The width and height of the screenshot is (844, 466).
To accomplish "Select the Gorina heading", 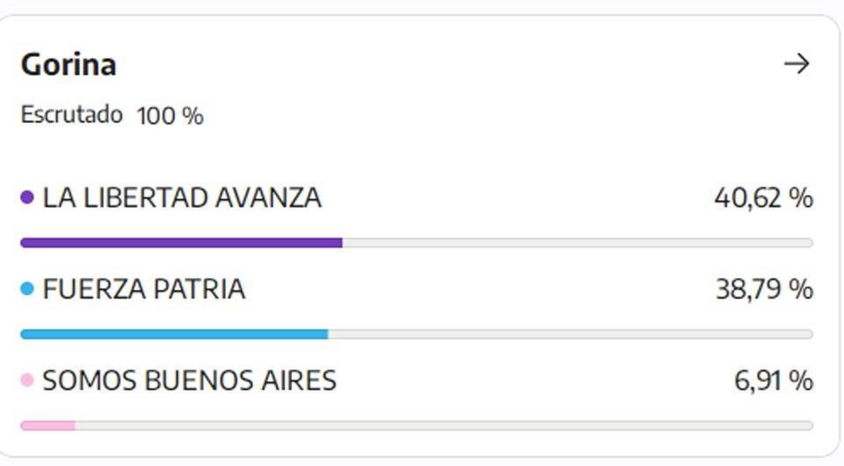I will coord(69,64).
